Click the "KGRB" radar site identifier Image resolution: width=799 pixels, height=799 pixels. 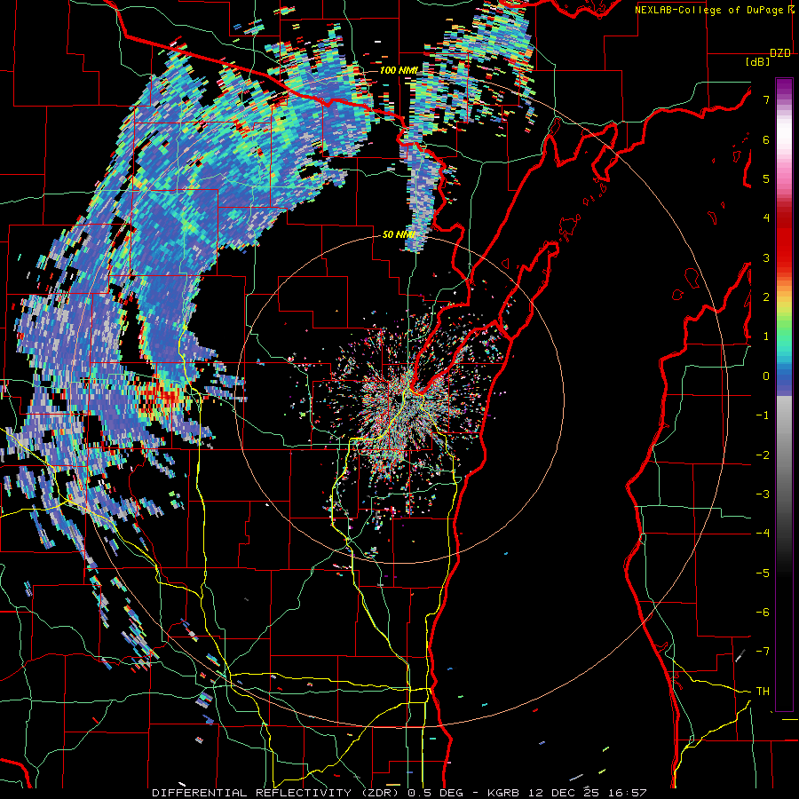click(x=502, y=793)
